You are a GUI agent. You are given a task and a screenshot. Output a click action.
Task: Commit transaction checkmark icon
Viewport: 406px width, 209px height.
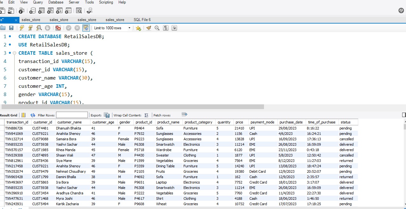pos(69,28)
